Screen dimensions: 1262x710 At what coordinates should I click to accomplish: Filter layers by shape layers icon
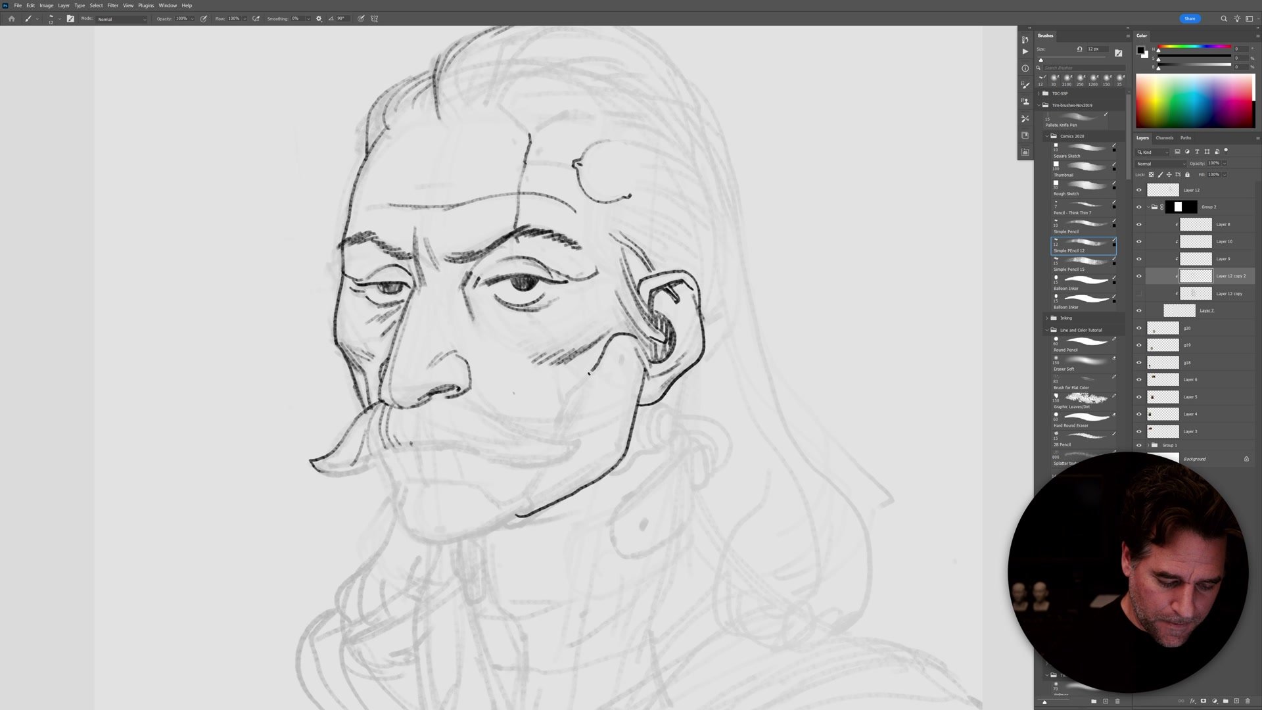[x=1207, y=152]
